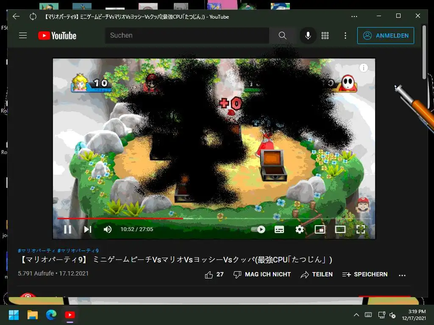Focus the Suchen search field

[x=187, y=36]
